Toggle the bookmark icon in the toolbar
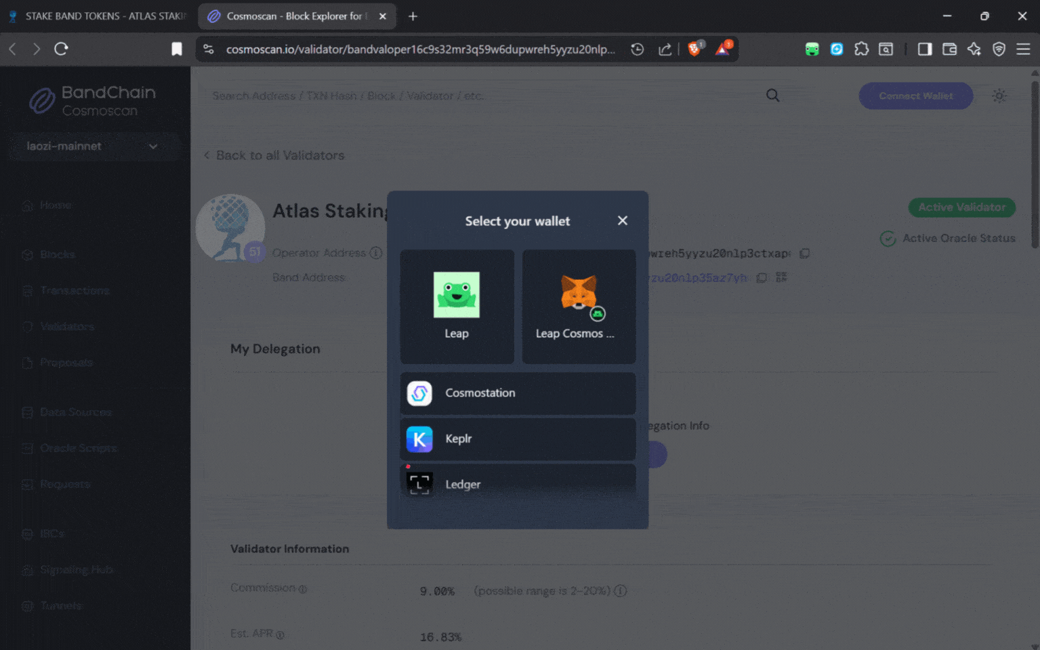The height and width of the screenshot is (650, 1040). [177, 49]
